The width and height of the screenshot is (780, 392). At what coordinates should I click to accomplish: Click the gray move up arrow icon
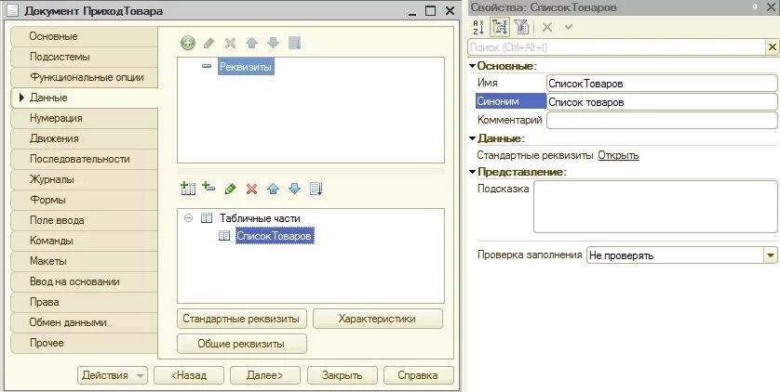click(251, 43)
